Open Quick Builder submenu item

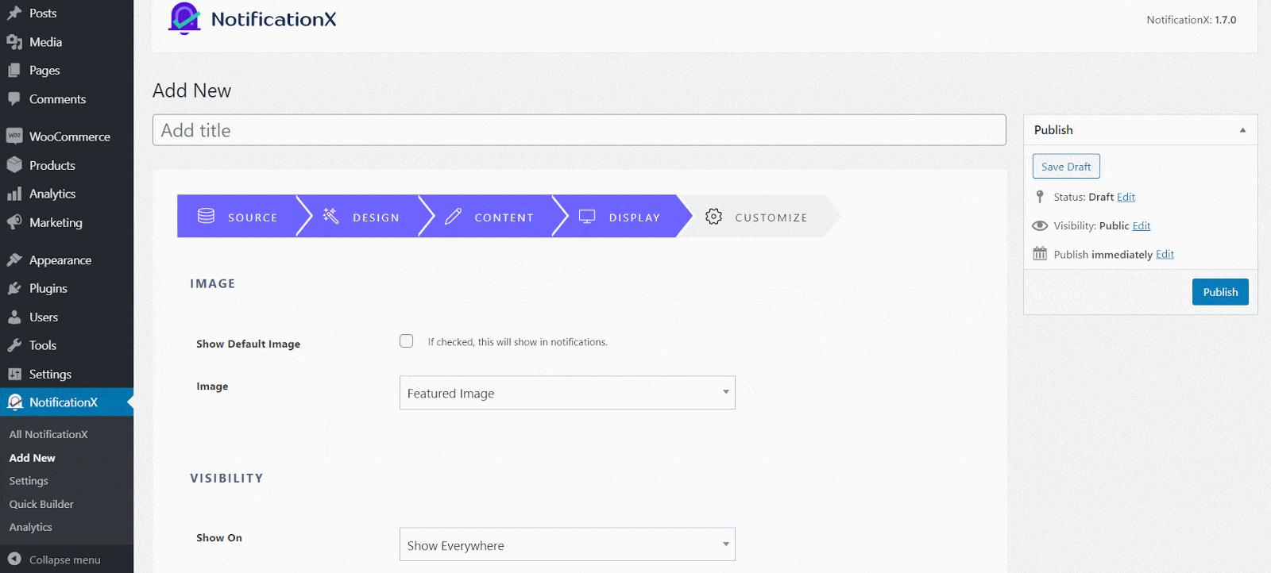pos(41,504)
